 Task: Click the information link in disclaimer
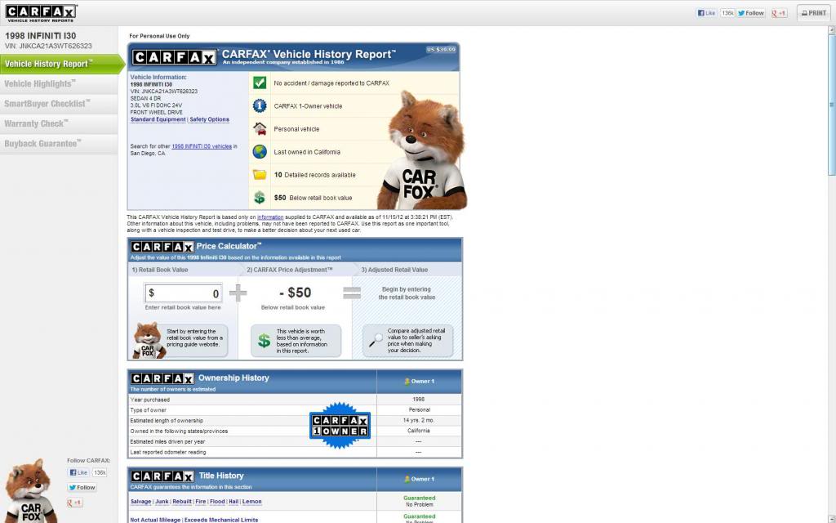[x=270, y=217]
